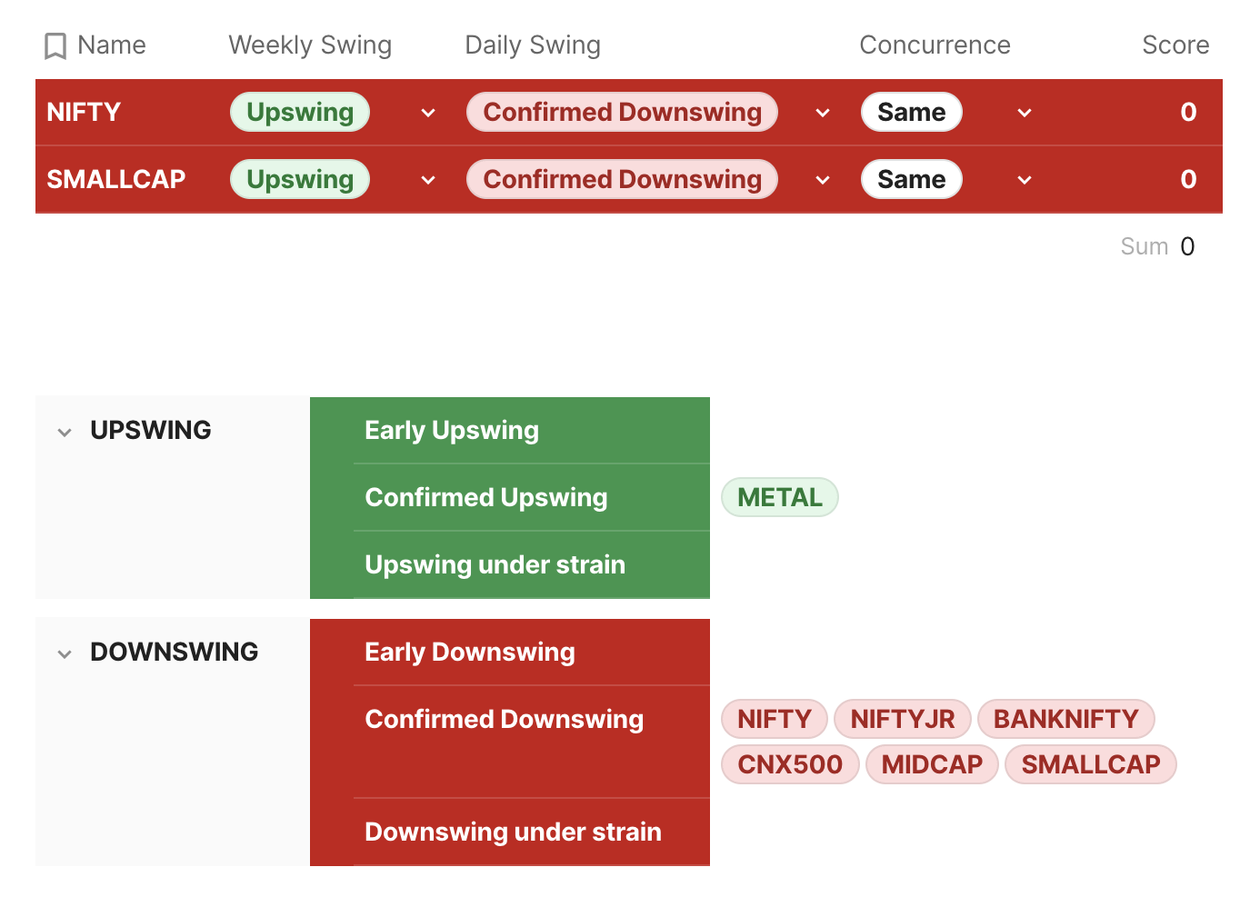Screen dimensions: 1260x907
Task: Select the Downswing under strain row
Action: pos(510,832)
